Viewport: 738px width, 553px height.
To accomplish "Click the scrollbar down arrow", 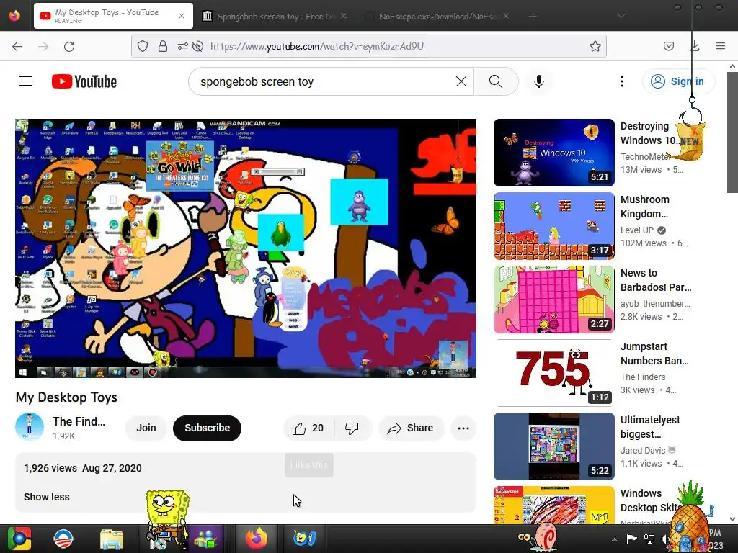I will 732,519.
